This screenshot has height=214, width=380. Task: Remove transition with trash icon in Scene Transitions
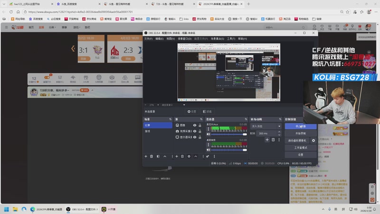coord(273,140)
